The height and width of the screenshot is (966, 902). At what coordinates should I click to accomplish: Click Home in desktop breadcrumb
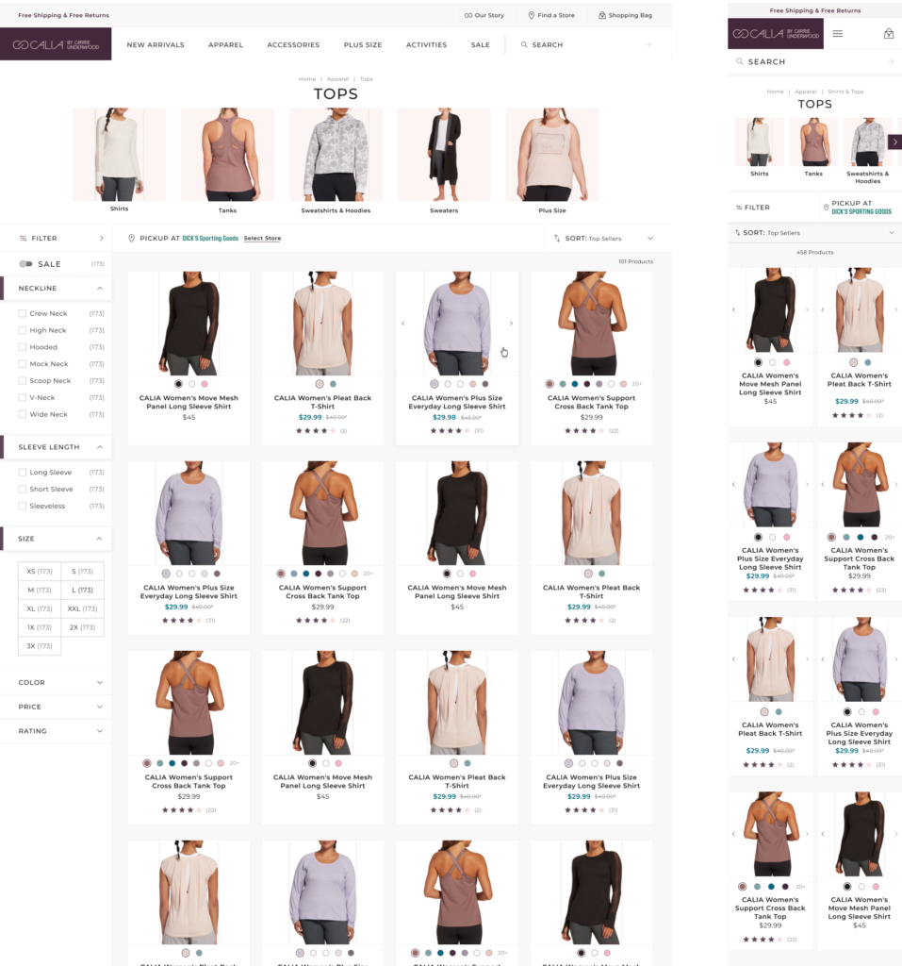[307, 79]
